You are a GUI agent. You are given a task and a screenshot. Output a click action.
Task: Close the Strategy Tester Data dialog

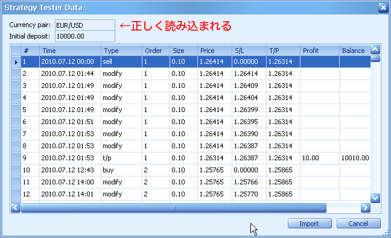tap(383, 8)
